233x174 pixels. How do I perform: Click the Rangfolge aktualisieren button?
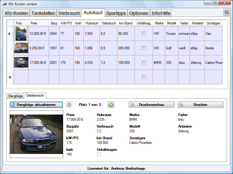36,105
